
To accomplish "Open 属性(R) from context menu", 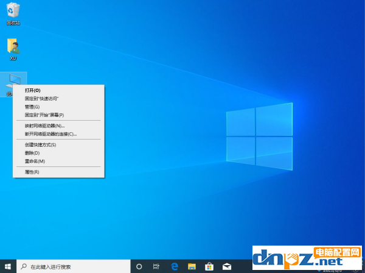I will (58, 172).
